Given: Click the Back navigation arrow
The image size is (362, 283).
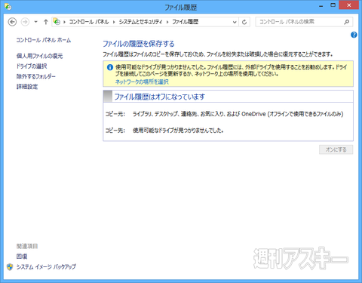Looking at the screenshot, I should (x=12, y=22).
